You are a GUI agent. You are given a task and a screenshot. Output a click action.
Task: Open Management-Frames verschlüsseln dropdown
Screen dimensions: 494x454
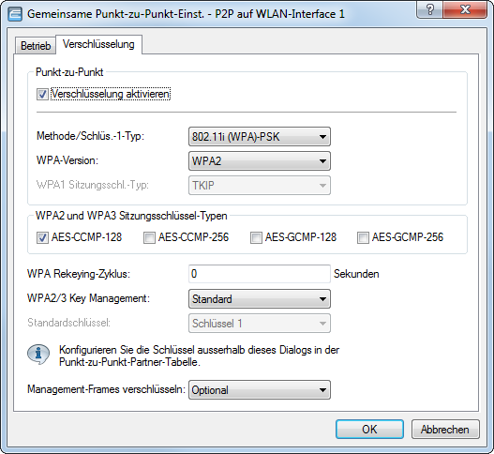260,390
